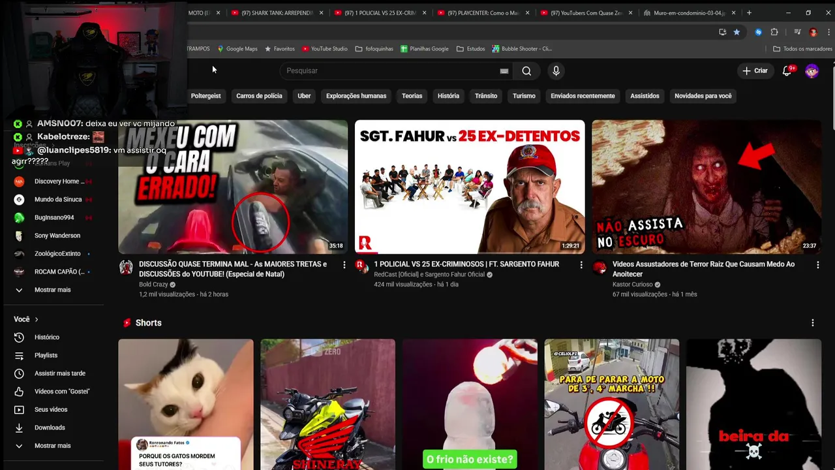Image resolution: width=835 pixels, height=470 pixels.
Task: Click the Criar button
Action: [755, 70]
